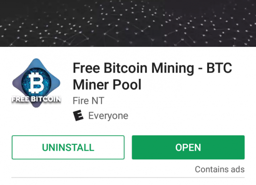This screenshot has height=185, width=256.
Task: Uninstall the Bitcoin mining app
Action: click(68, 147)
